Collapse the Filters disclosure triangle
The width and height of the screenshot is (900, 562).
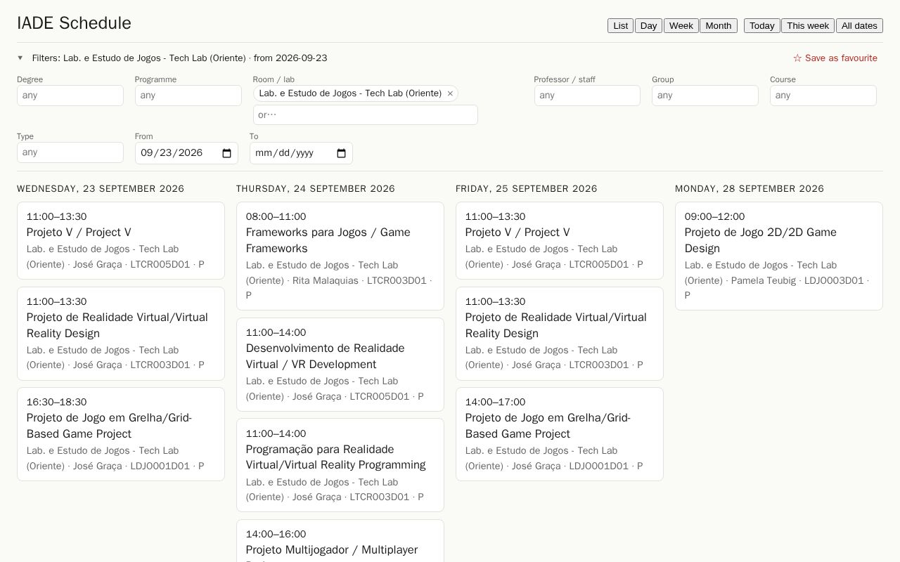click(20, 58)
